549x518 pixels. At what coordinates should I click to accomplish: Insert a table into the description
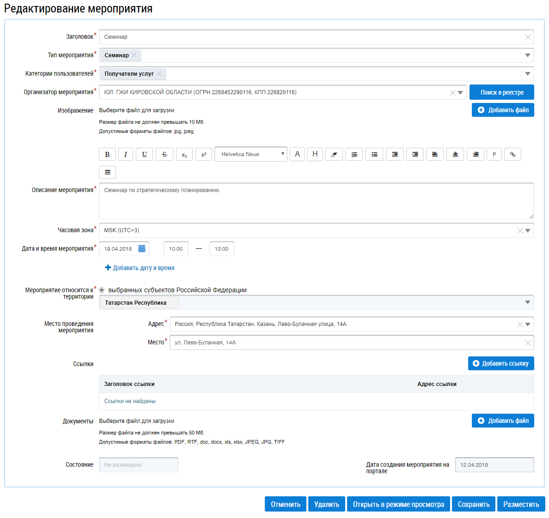click(107, 172)
